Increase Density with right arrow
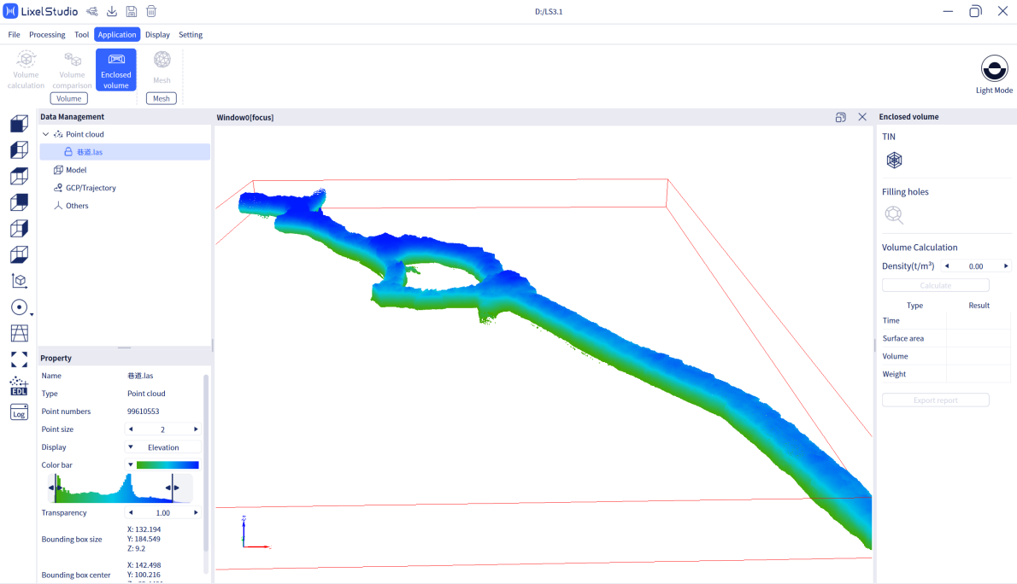Screen dimensions: 1017x584 [1006, 266]
